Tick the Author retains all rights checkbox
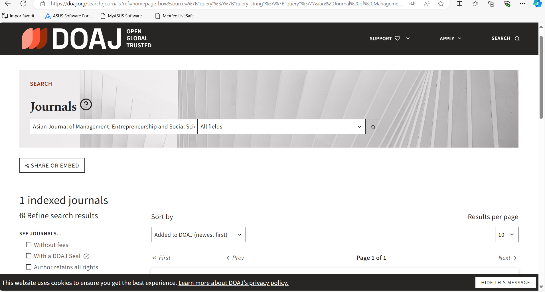 point(29,267)
